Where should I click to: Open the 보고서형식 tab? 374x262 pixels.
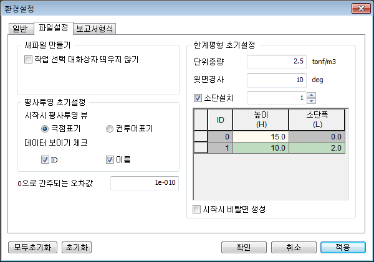tap(95, 29)
